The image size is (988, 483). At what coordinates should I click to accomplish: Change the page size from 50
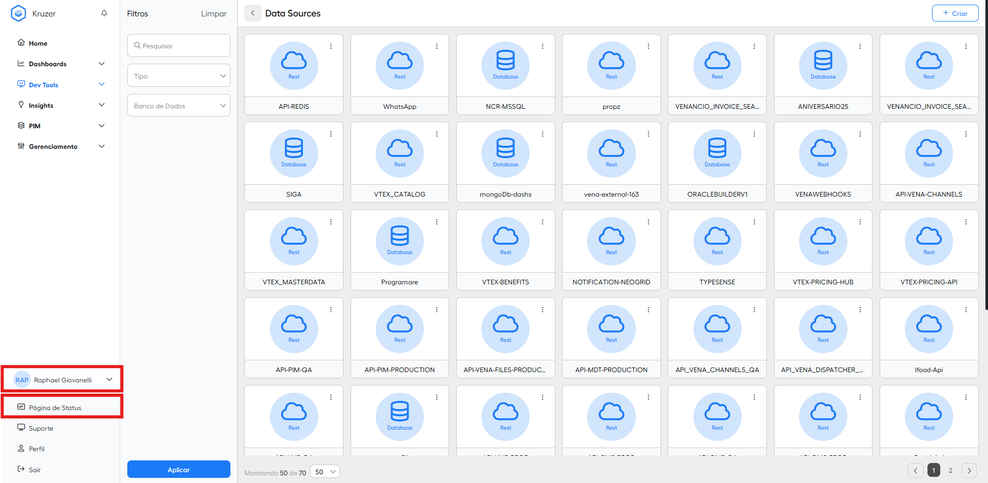pos(325,472)
